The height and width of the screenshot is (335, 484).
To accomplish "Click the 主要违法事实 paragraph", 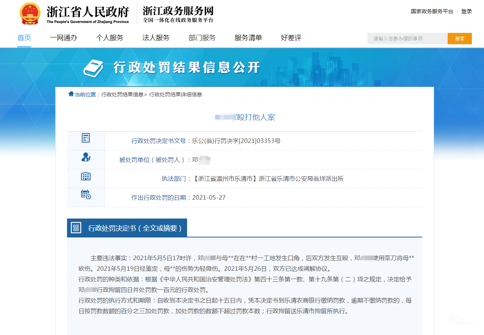I will pyautogui.click(x=246, y=264).
